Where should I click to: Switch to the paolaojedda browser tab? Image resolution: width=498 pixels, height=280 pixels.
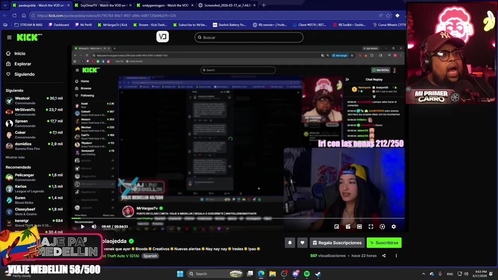(x=41, y=5)
